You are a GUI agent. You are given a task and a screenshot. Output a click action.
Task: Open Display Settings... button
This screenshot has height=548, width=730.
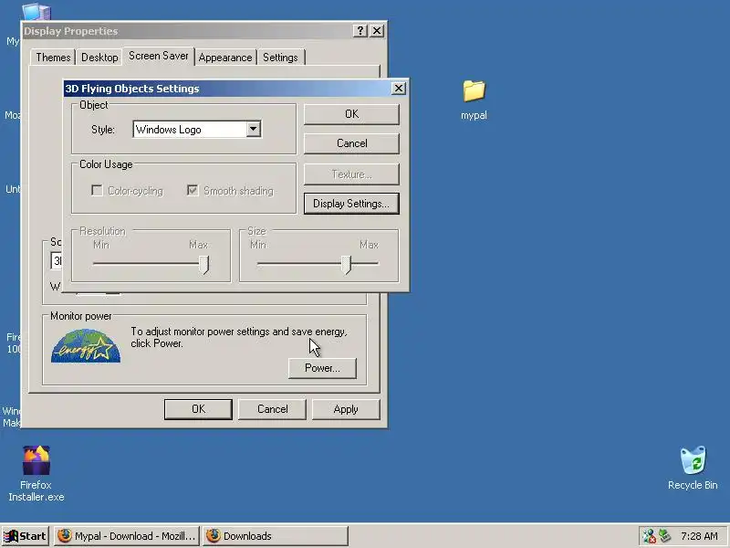pyautogui.click(x=351, y=204)
